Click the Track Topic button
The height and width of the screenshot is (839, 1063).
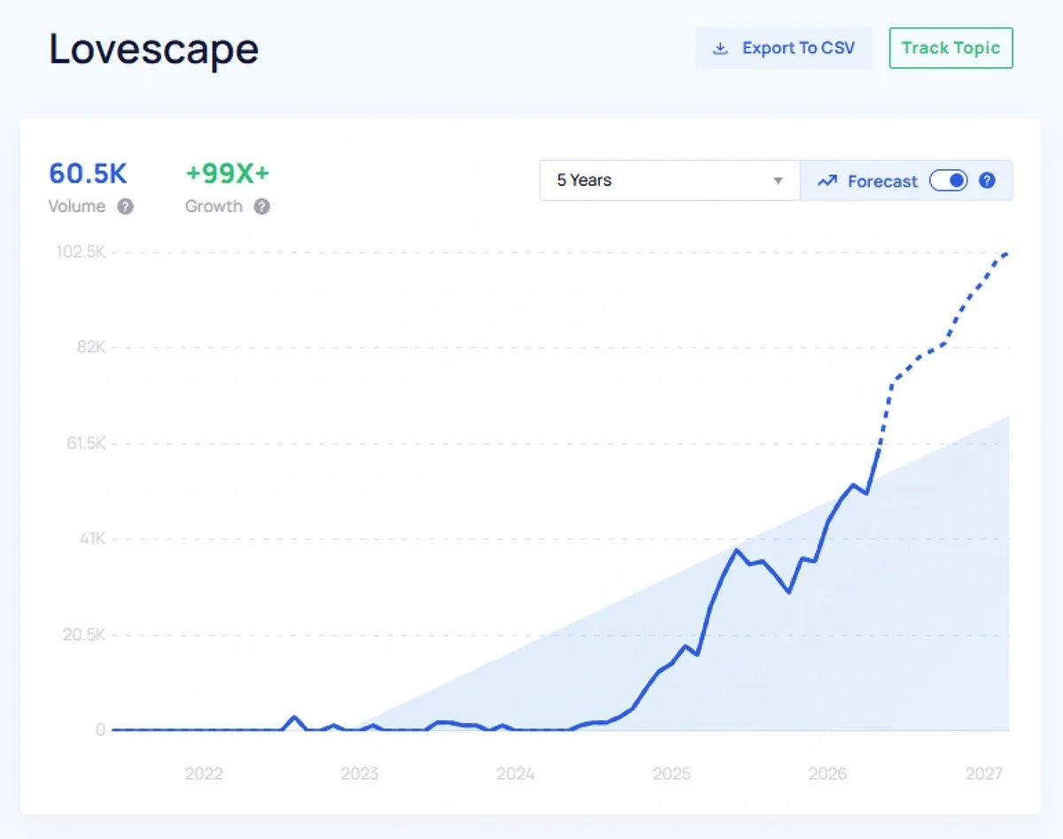(x=950, y=48)
